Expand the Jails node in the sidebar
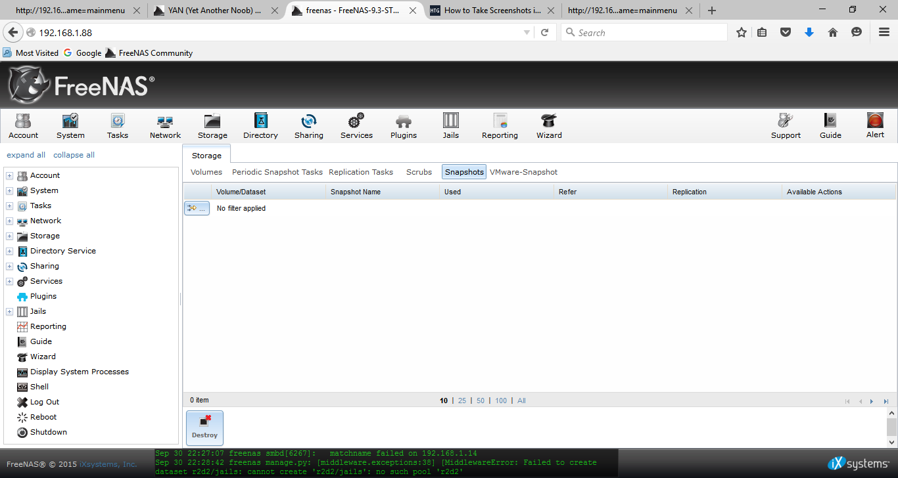 pos(9,311)
